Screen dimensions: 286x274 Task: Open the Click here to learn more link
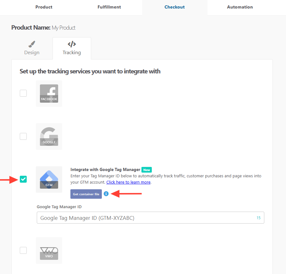(128, 182)
